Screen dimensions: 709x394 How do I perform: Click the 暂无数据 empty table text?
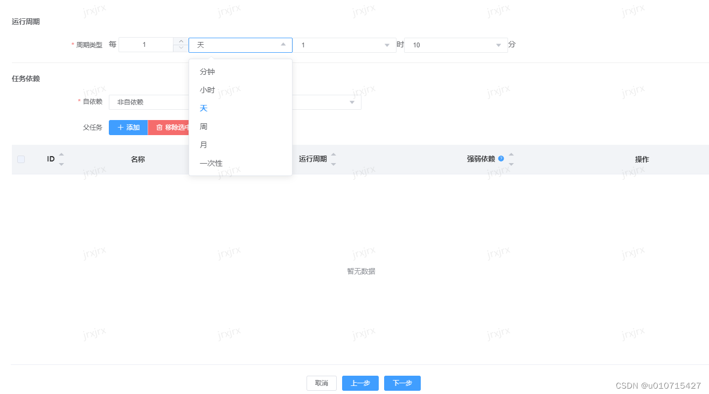click(361, 271)
